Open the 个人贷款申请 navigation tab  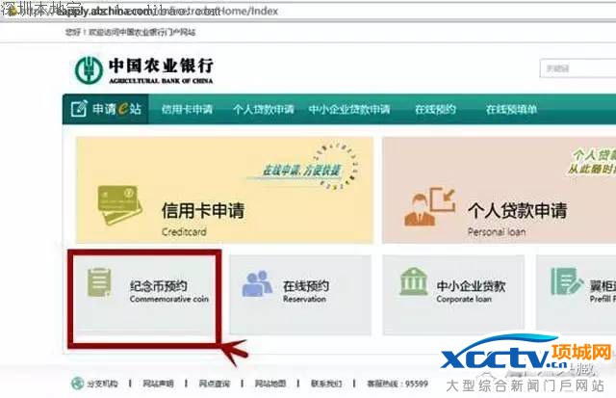click(x=263, y=110)
